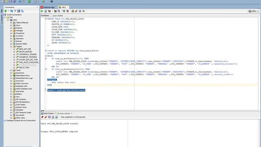Select the Scheduler node
Screen dimensions: 261x147
tap(19, 110)
